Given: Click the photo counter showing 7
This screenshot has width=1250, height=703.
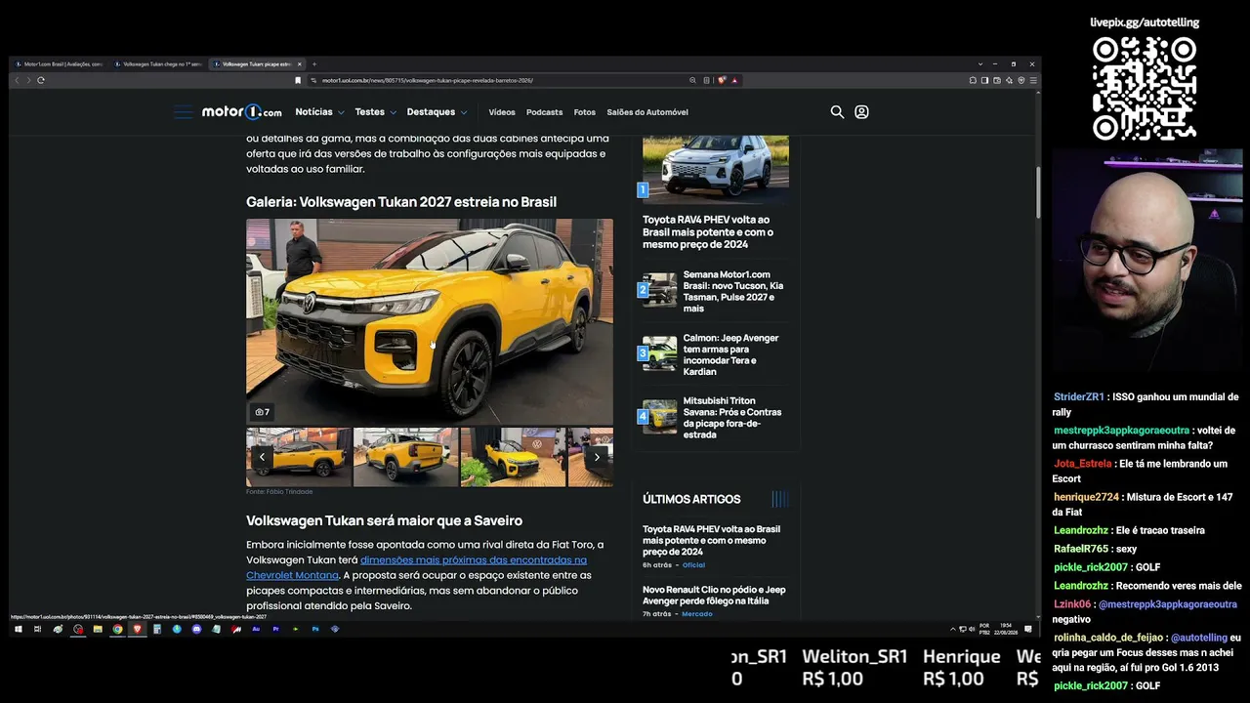Looking at the screenshot, I should point(262,412).
